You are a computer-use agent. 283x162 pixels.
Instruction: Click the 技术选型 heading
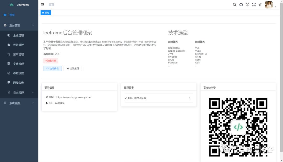pos(178,33)
